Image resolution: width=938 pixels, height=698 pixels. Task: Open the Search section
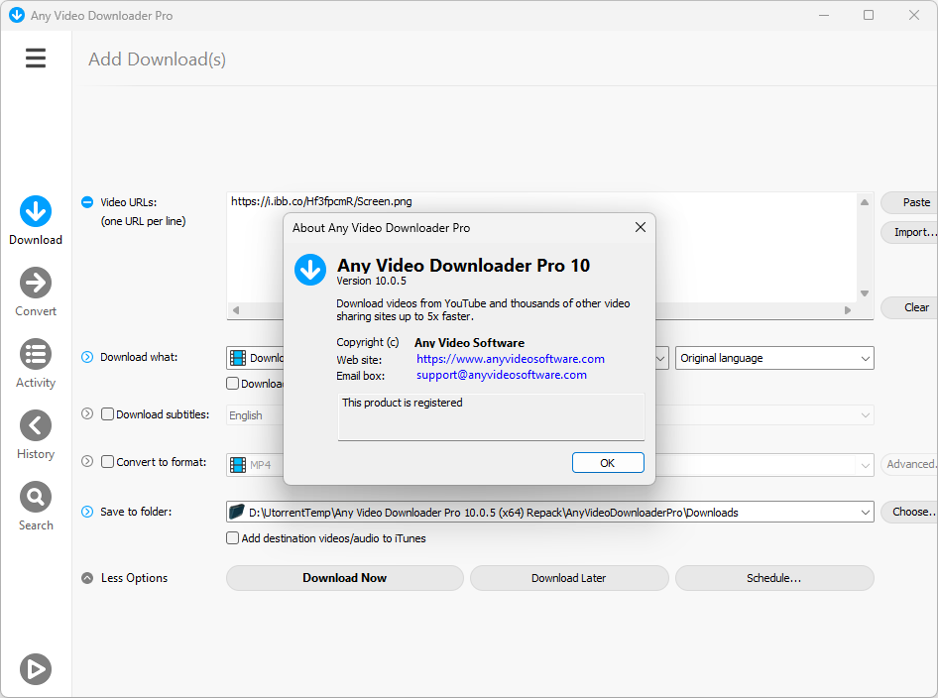[36, 506]
